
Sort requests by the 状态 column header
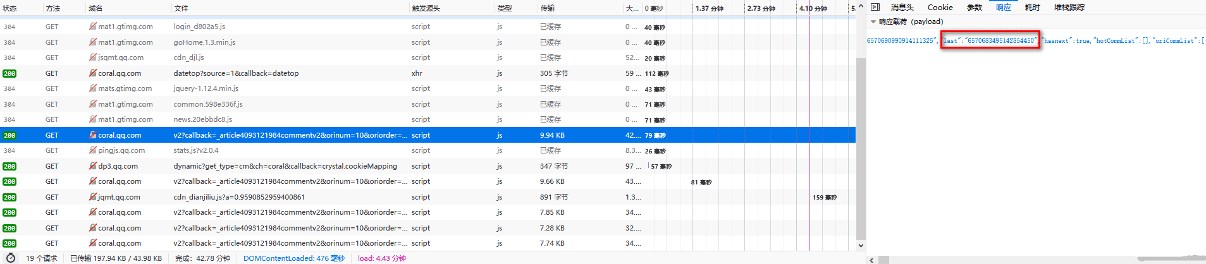click(21, 8)
